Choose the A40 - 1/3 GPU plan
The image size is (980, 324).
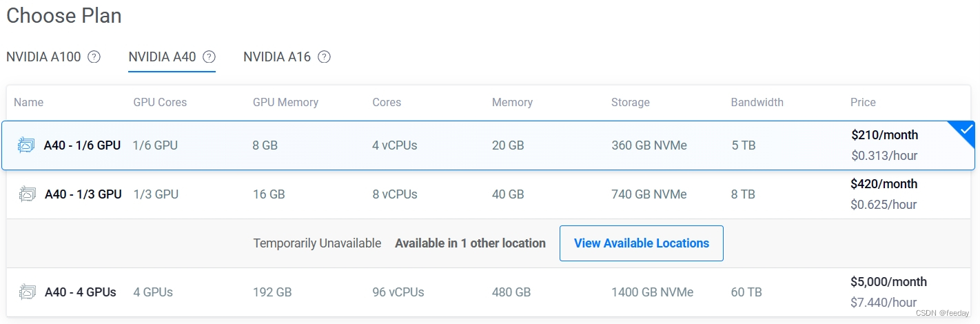tap(83, 194)
